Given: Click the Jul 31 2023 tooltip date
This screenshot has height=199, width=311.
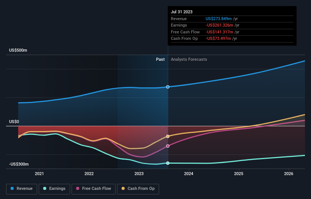Looking at the screenshot, I should pos(182,12).
